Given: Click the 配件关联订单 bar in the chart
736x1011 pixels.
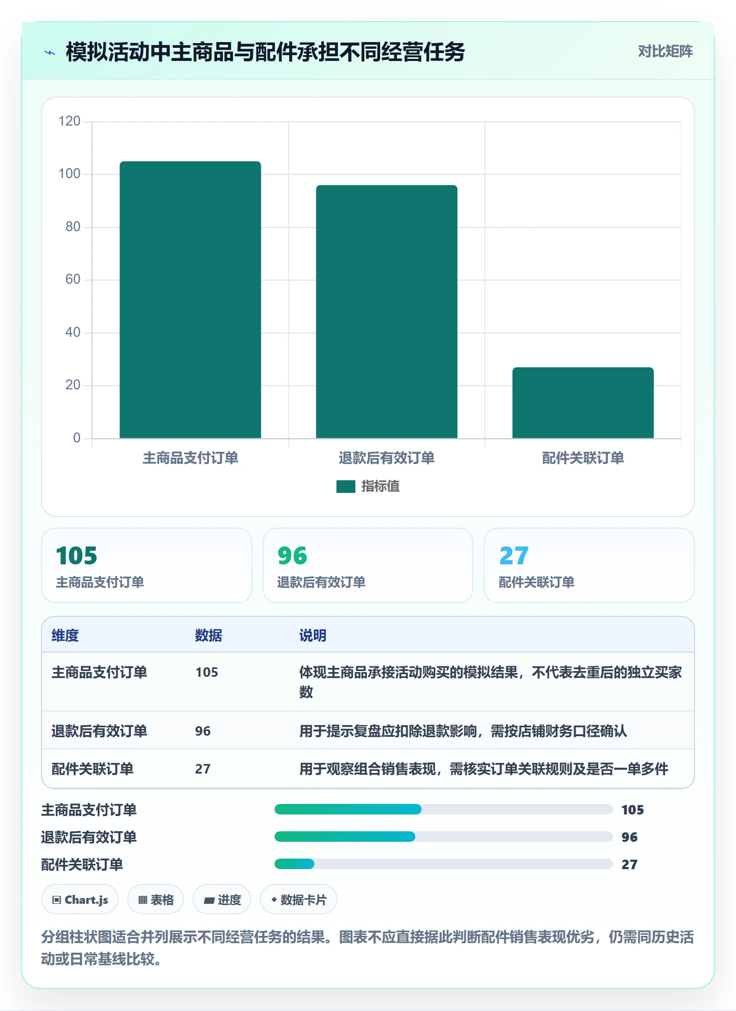Looking at the screenshot, I should (x=583, y=403).
